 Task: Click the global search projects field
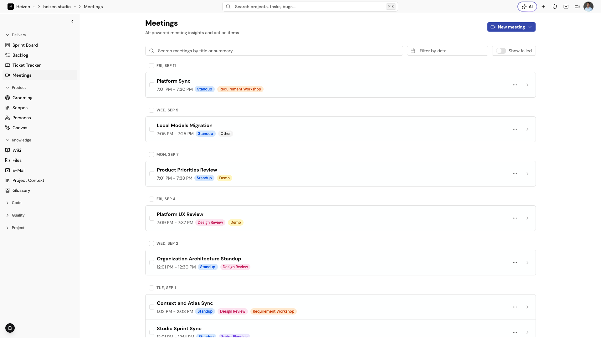pos(310,7)
